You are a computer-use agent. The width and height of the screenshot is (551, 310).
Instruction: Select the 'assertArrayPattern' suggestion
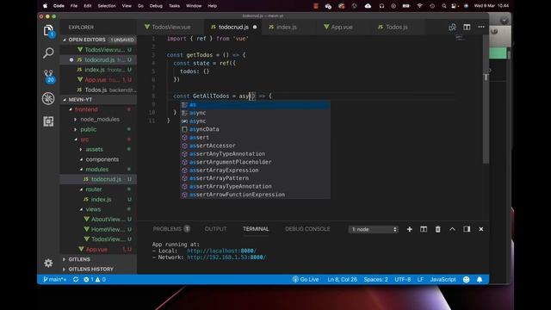(x=255, y=178)
